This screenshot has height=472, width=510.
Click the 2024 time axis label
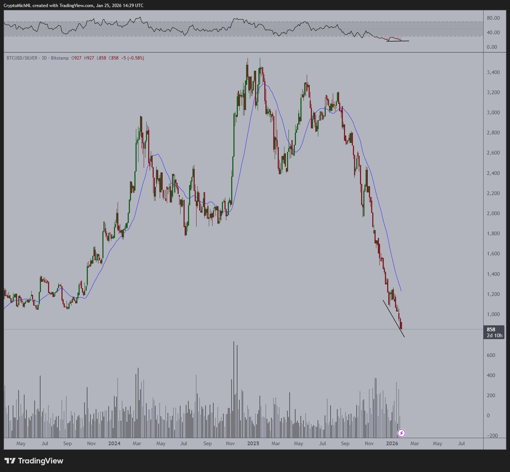click(114, 443)
